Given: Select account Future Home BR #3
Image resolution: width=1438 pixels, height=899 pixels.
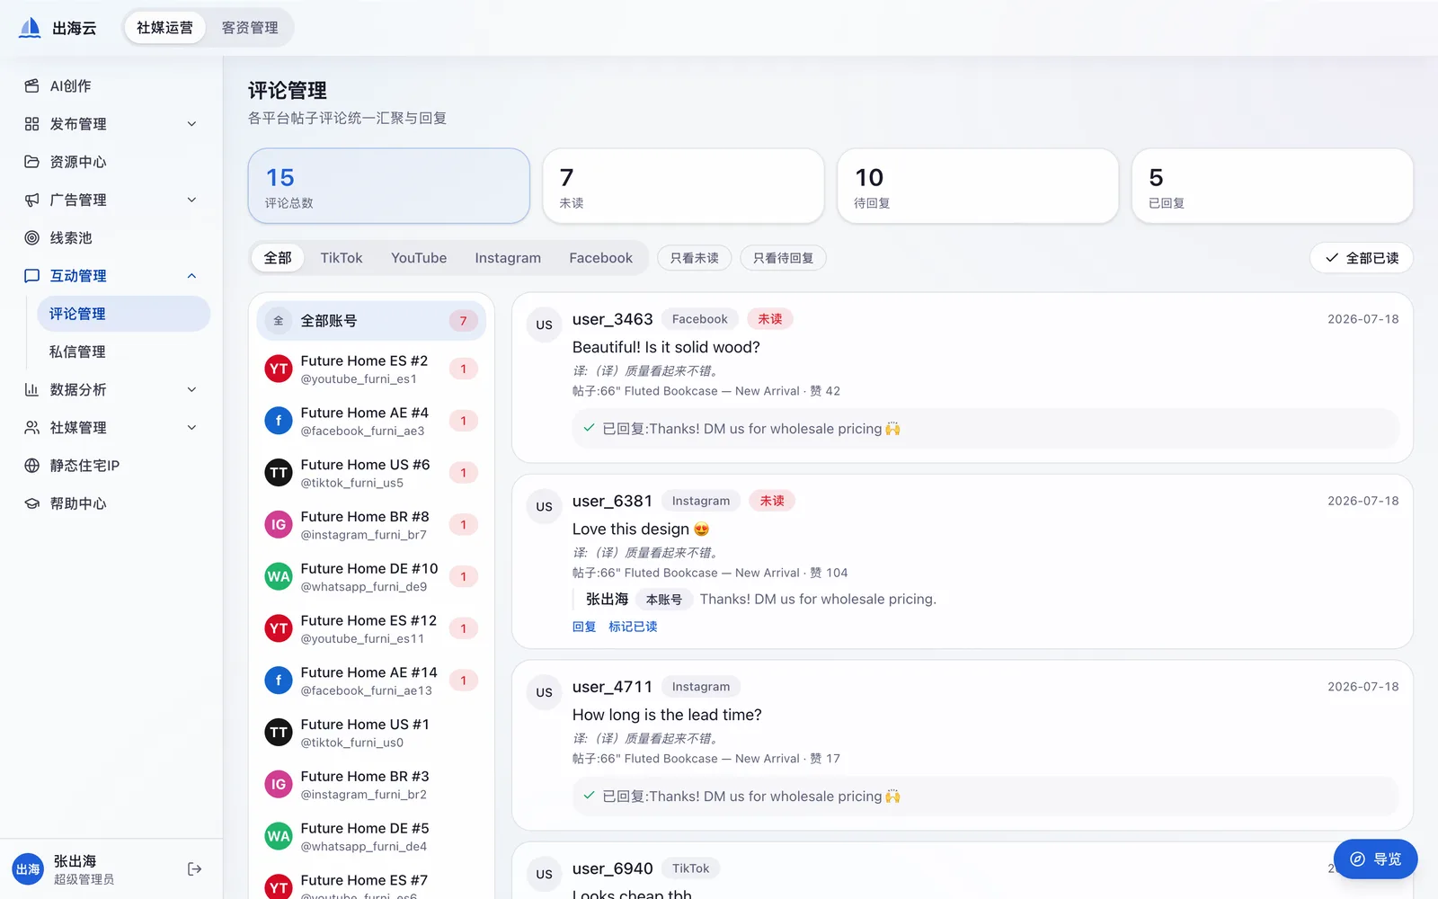Looking at the screenshot, I should point(371,785).
